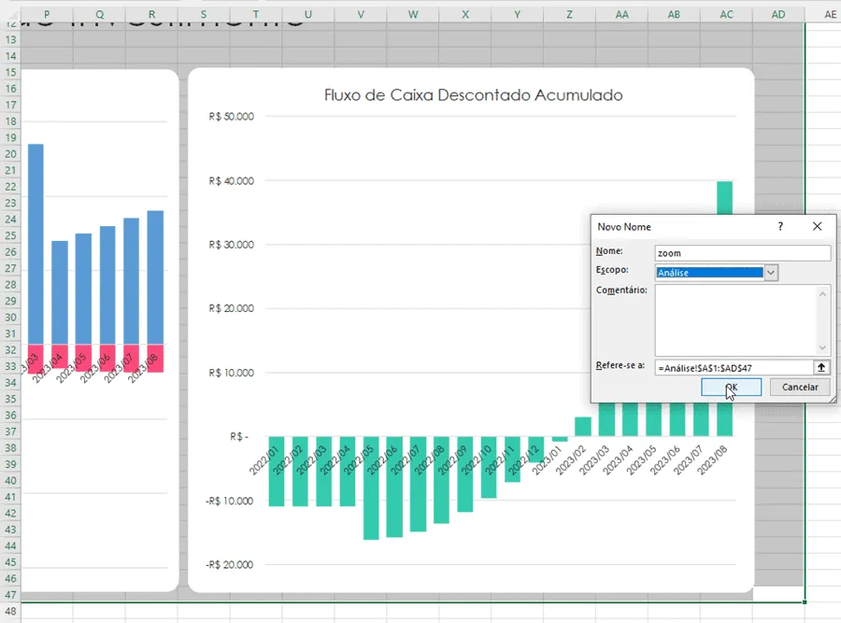Screen dimensions: 841x623
Task: Select row header 20
Action: tap(10, 154)
